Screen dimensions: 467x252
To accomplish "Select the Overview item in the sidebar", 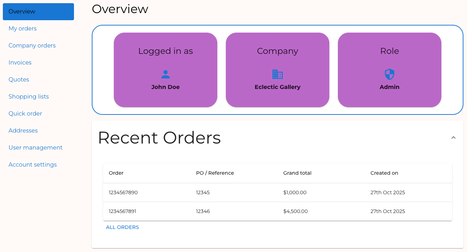I will (x=22, y=11).
